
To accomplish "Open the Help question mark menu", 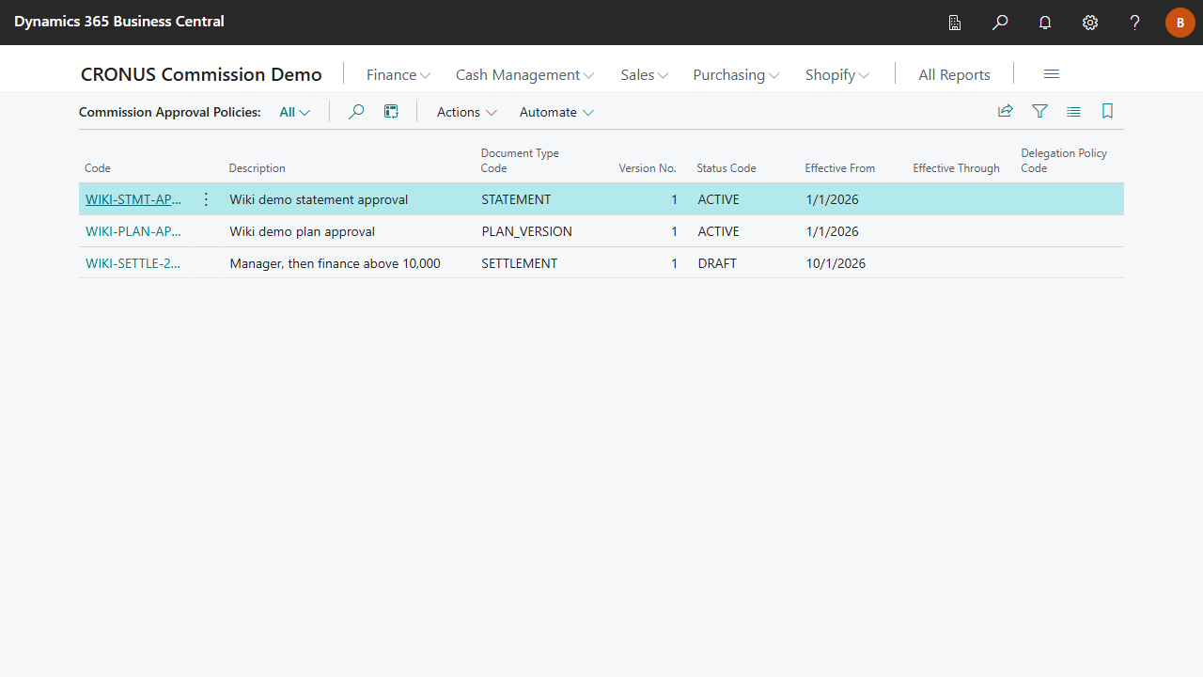I will click(x=1135, y=23).
